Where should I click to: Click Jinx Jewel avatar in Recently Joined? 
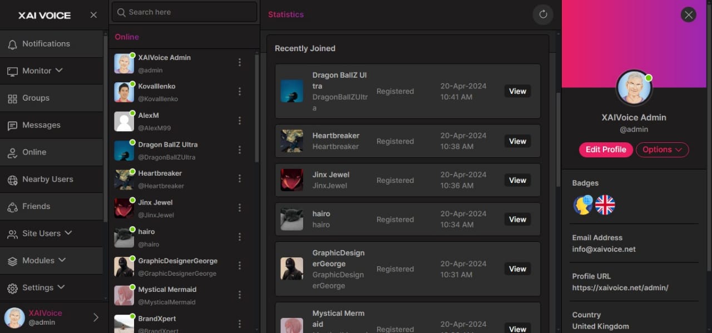point(291,180)
